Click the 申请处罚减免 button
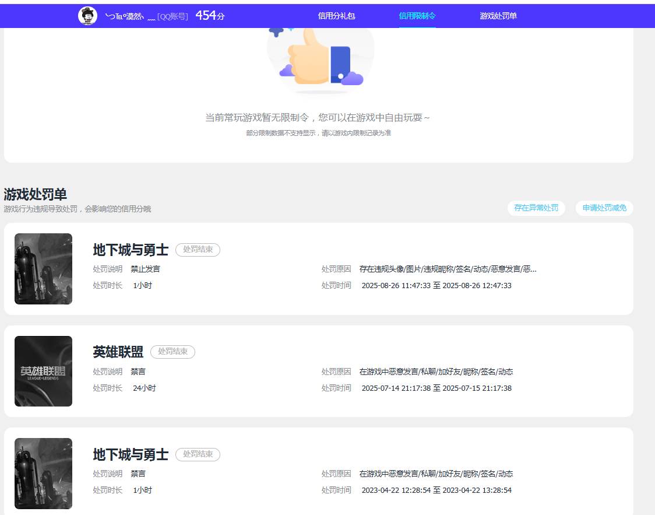 click(604, 208)
